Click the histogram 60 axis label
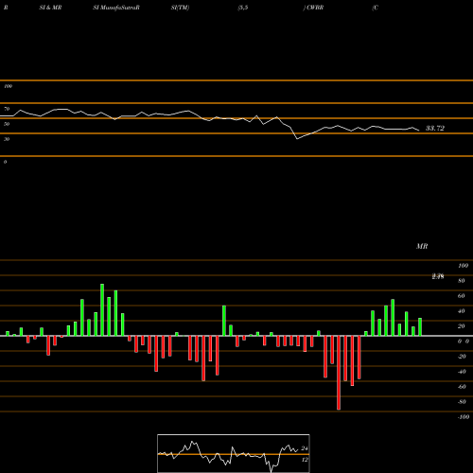Image resolution: width=473 pixels, height=473 pixels. coord(461,296)
